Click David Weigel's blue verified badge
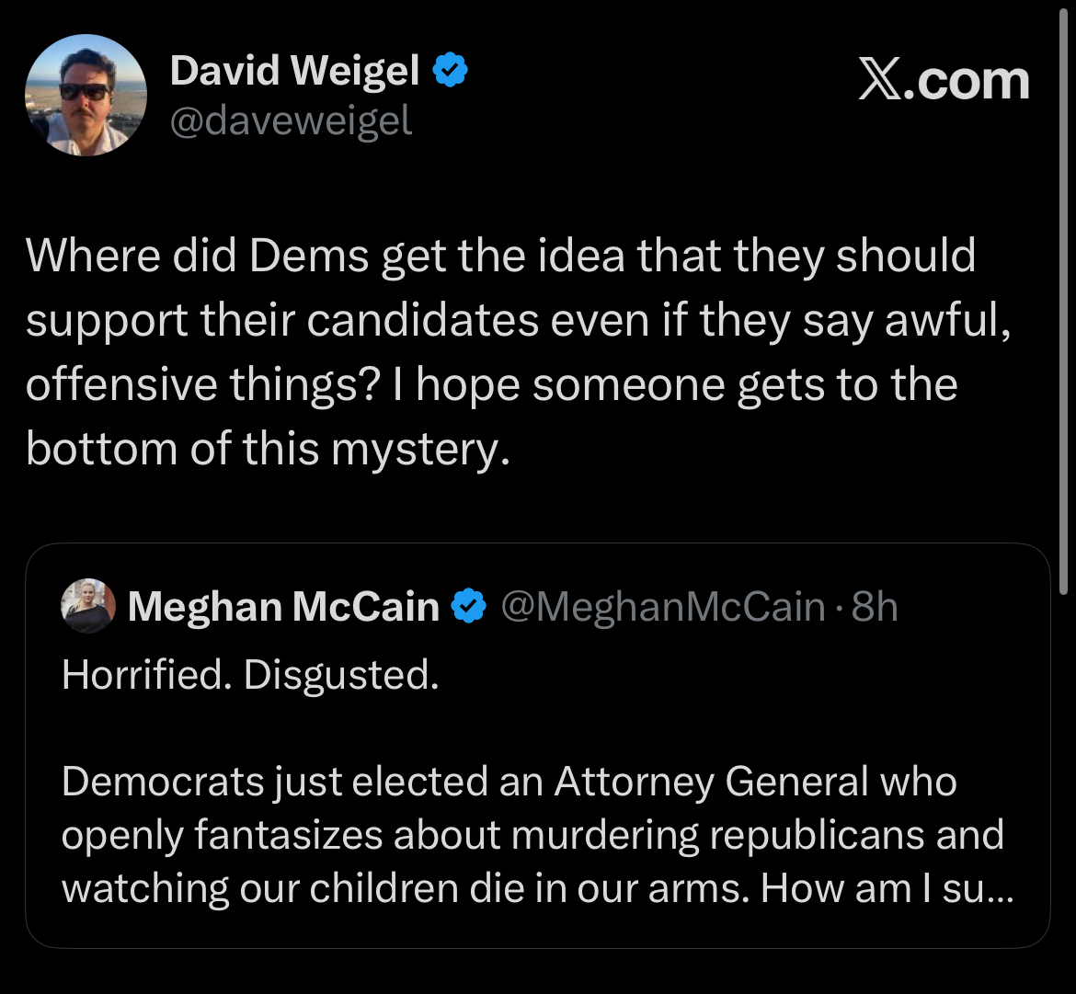Viewport: 1076px width, 994px height. (451, 72)
